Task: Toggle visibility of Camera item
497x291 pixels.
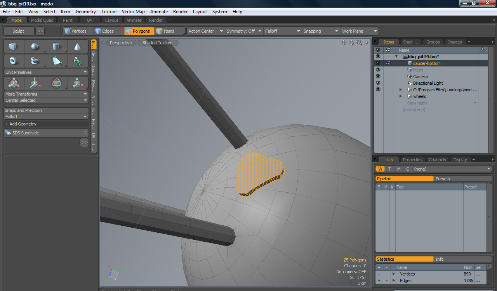Action: (378, 76)
